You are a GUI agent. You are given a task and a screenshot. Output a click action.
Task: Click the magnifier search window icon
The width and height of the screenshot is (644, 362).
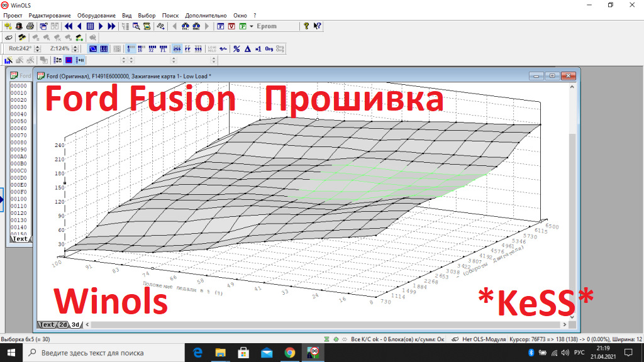[x=136, y=26]
